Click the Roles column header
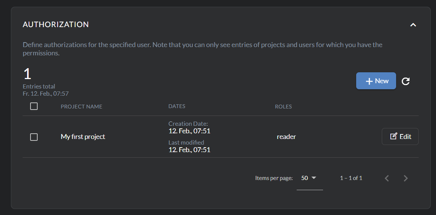This screenshot has width=436, height=215. [x=283, y=107]
